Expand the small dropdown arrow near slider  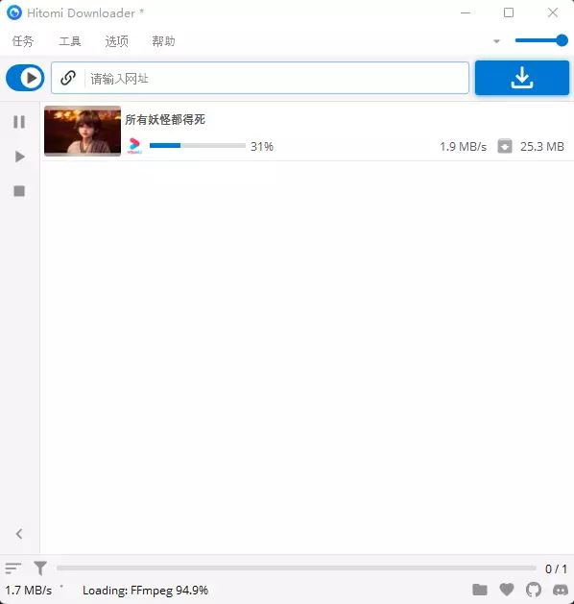point(496,41)
